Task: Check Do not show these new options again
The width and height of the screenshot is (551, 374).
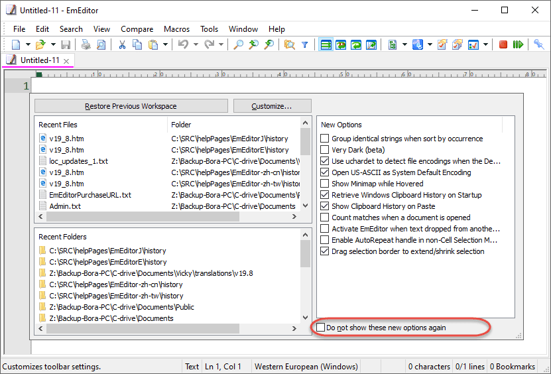Action: pyautogui.click(x=320, y=328)
